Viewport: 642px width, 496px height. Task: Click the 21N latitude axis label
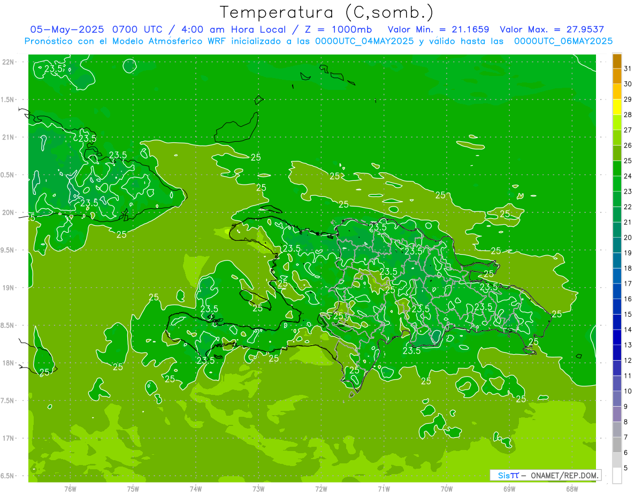[9, 137]
